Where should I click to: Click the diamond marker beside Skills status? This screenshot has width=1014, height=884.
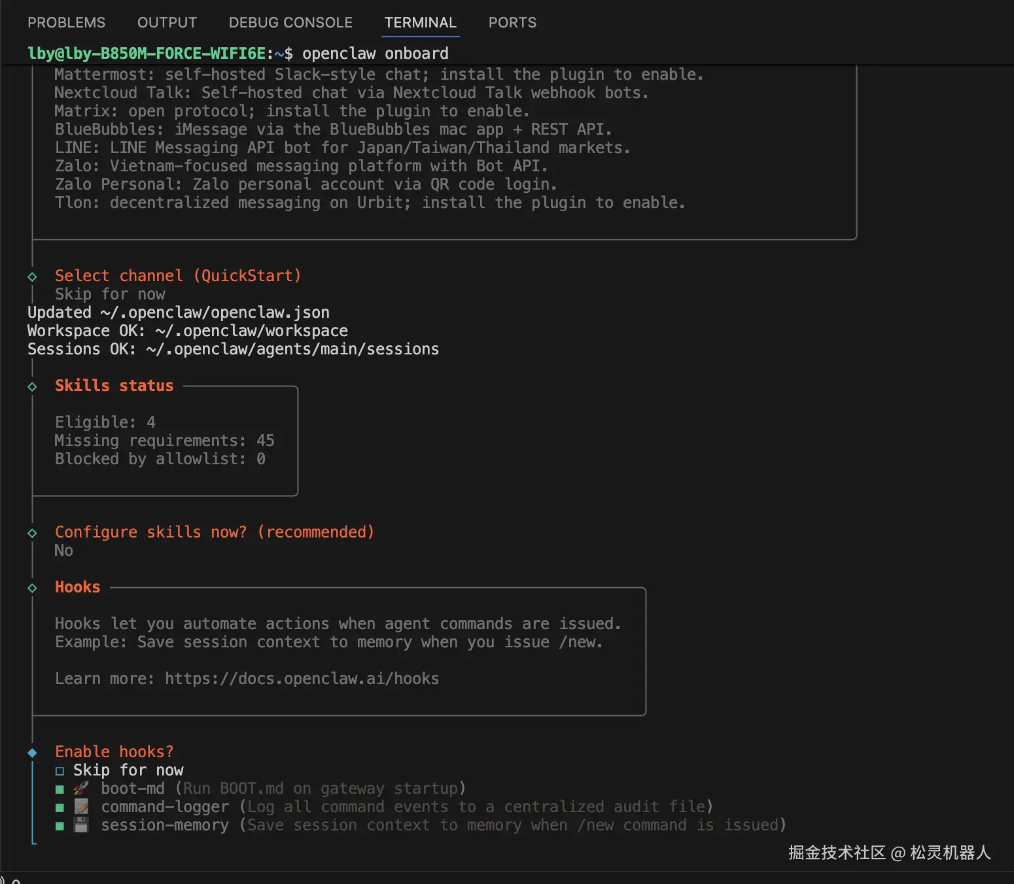(33, 386)
